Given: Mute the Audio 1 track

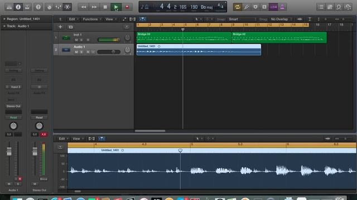Looking at the screenshot, I should point(76,52).
